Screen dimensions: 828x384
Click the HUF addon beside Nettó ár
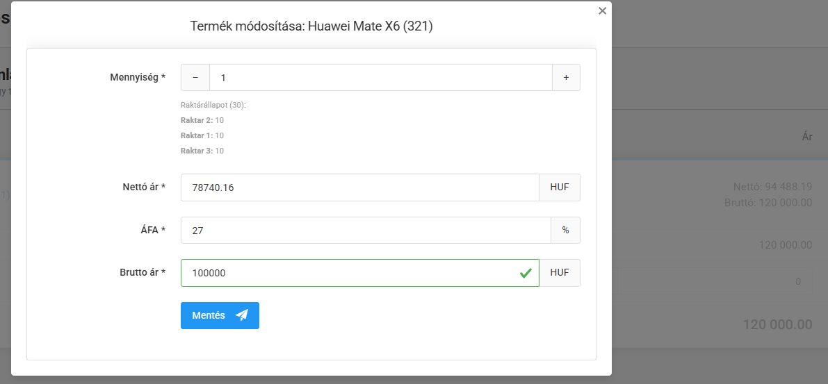(x=560, y=187)
